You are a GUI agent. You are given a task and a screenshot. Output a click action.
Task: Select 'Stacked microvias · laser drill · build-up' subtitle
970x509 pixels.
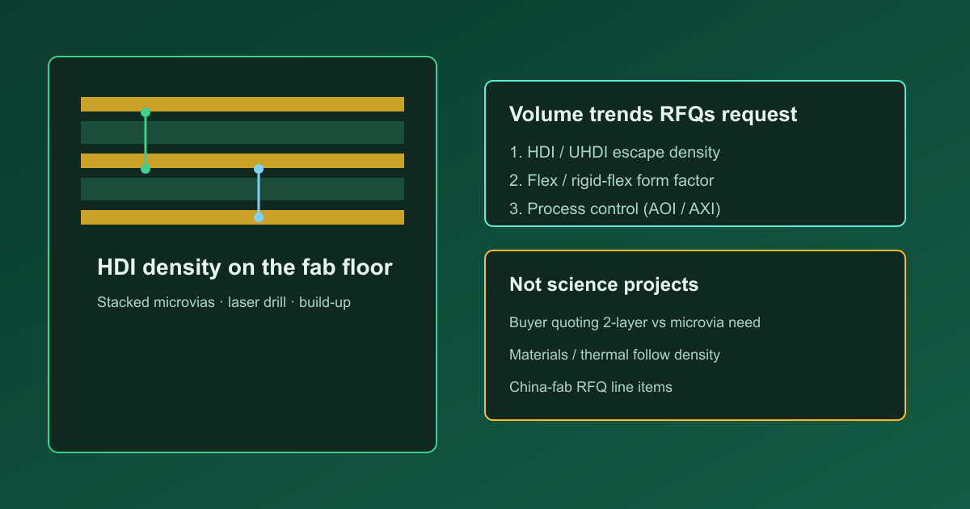[x=224, y=303]
